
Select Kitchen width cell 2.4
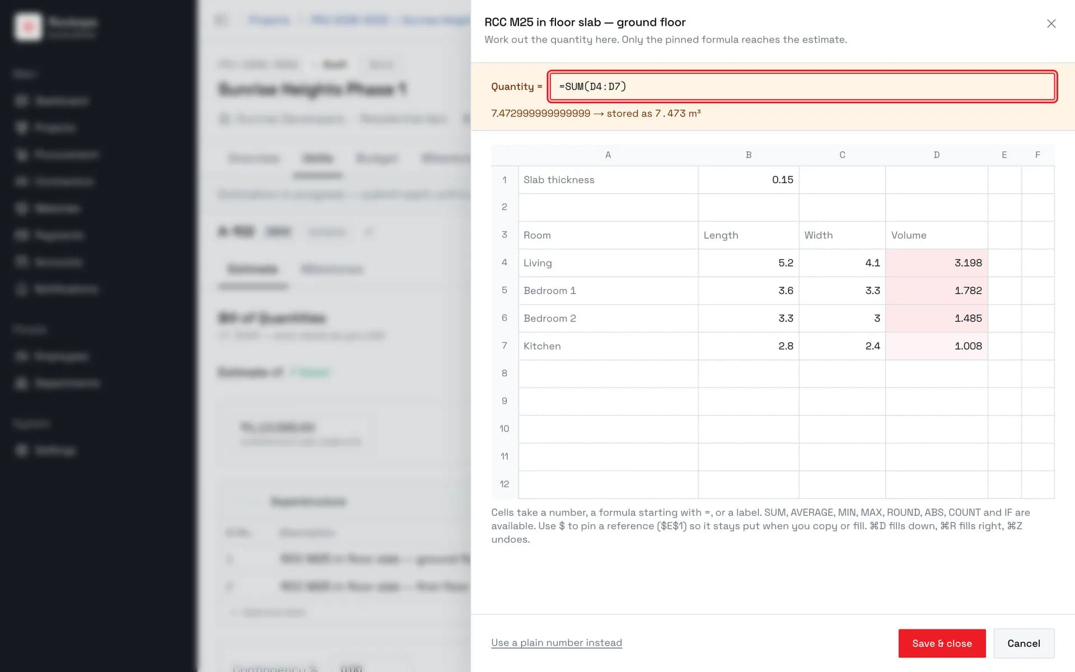click(842, 346)
